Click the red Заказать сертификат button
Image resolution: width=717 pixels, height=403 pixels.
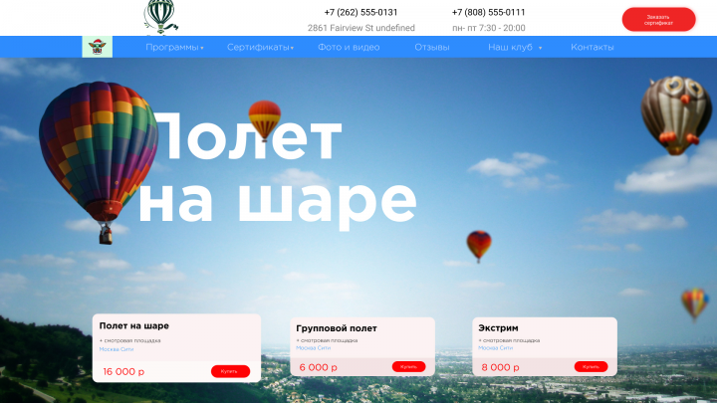tap(658, 20)
